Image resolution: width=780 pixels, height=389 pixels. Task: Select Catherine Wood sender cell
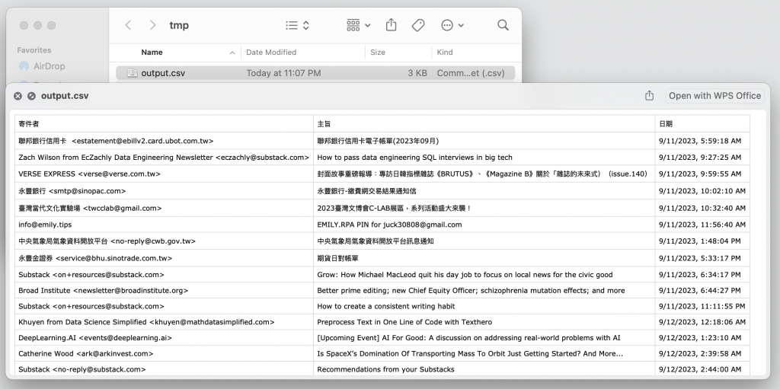click(165, 354)
